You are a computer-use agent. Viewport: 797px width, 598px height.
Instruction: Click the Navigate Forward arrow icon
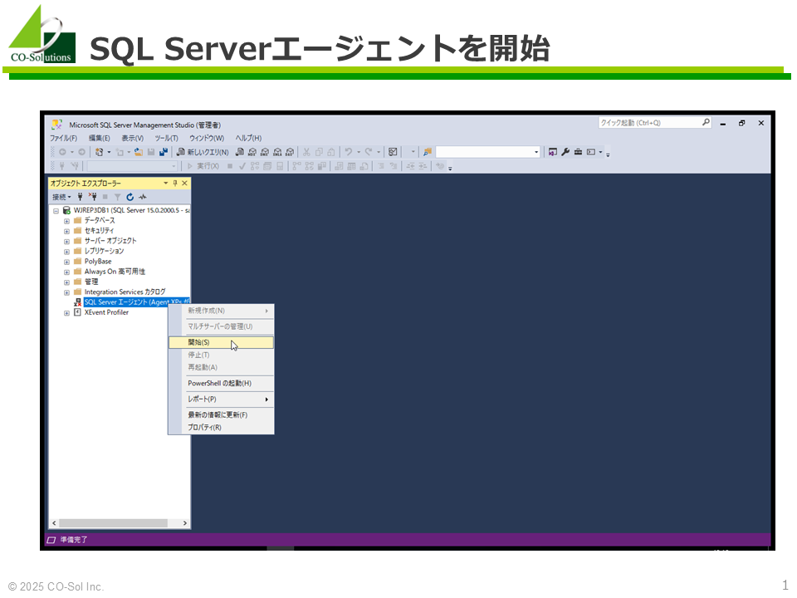point(81,152)
